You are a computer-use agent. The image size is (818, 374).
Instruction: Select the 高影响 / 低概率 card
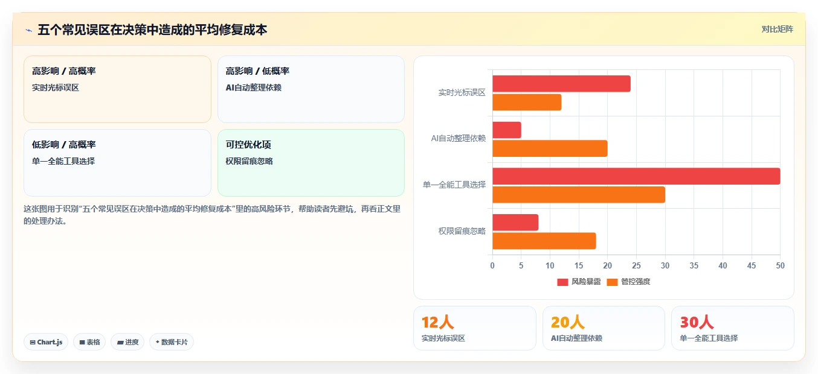[x=311, y=89]
